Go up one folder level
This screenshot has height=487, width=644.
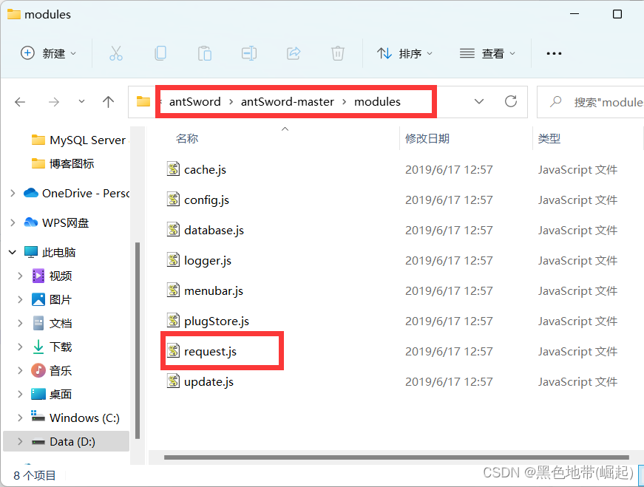point(109,101)
